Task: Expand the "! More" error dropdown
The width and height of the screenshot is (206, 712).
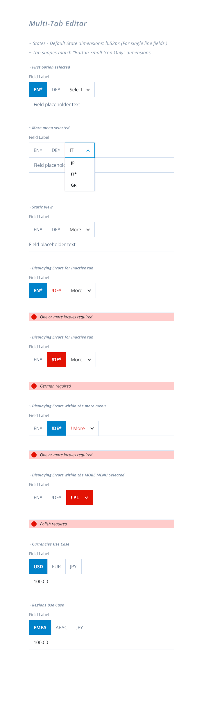Action: coord(82,428)
